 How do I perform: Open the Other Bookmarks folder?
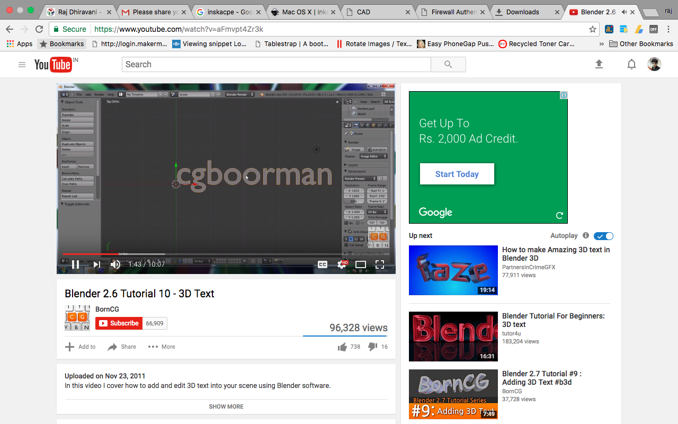(641, 44)
